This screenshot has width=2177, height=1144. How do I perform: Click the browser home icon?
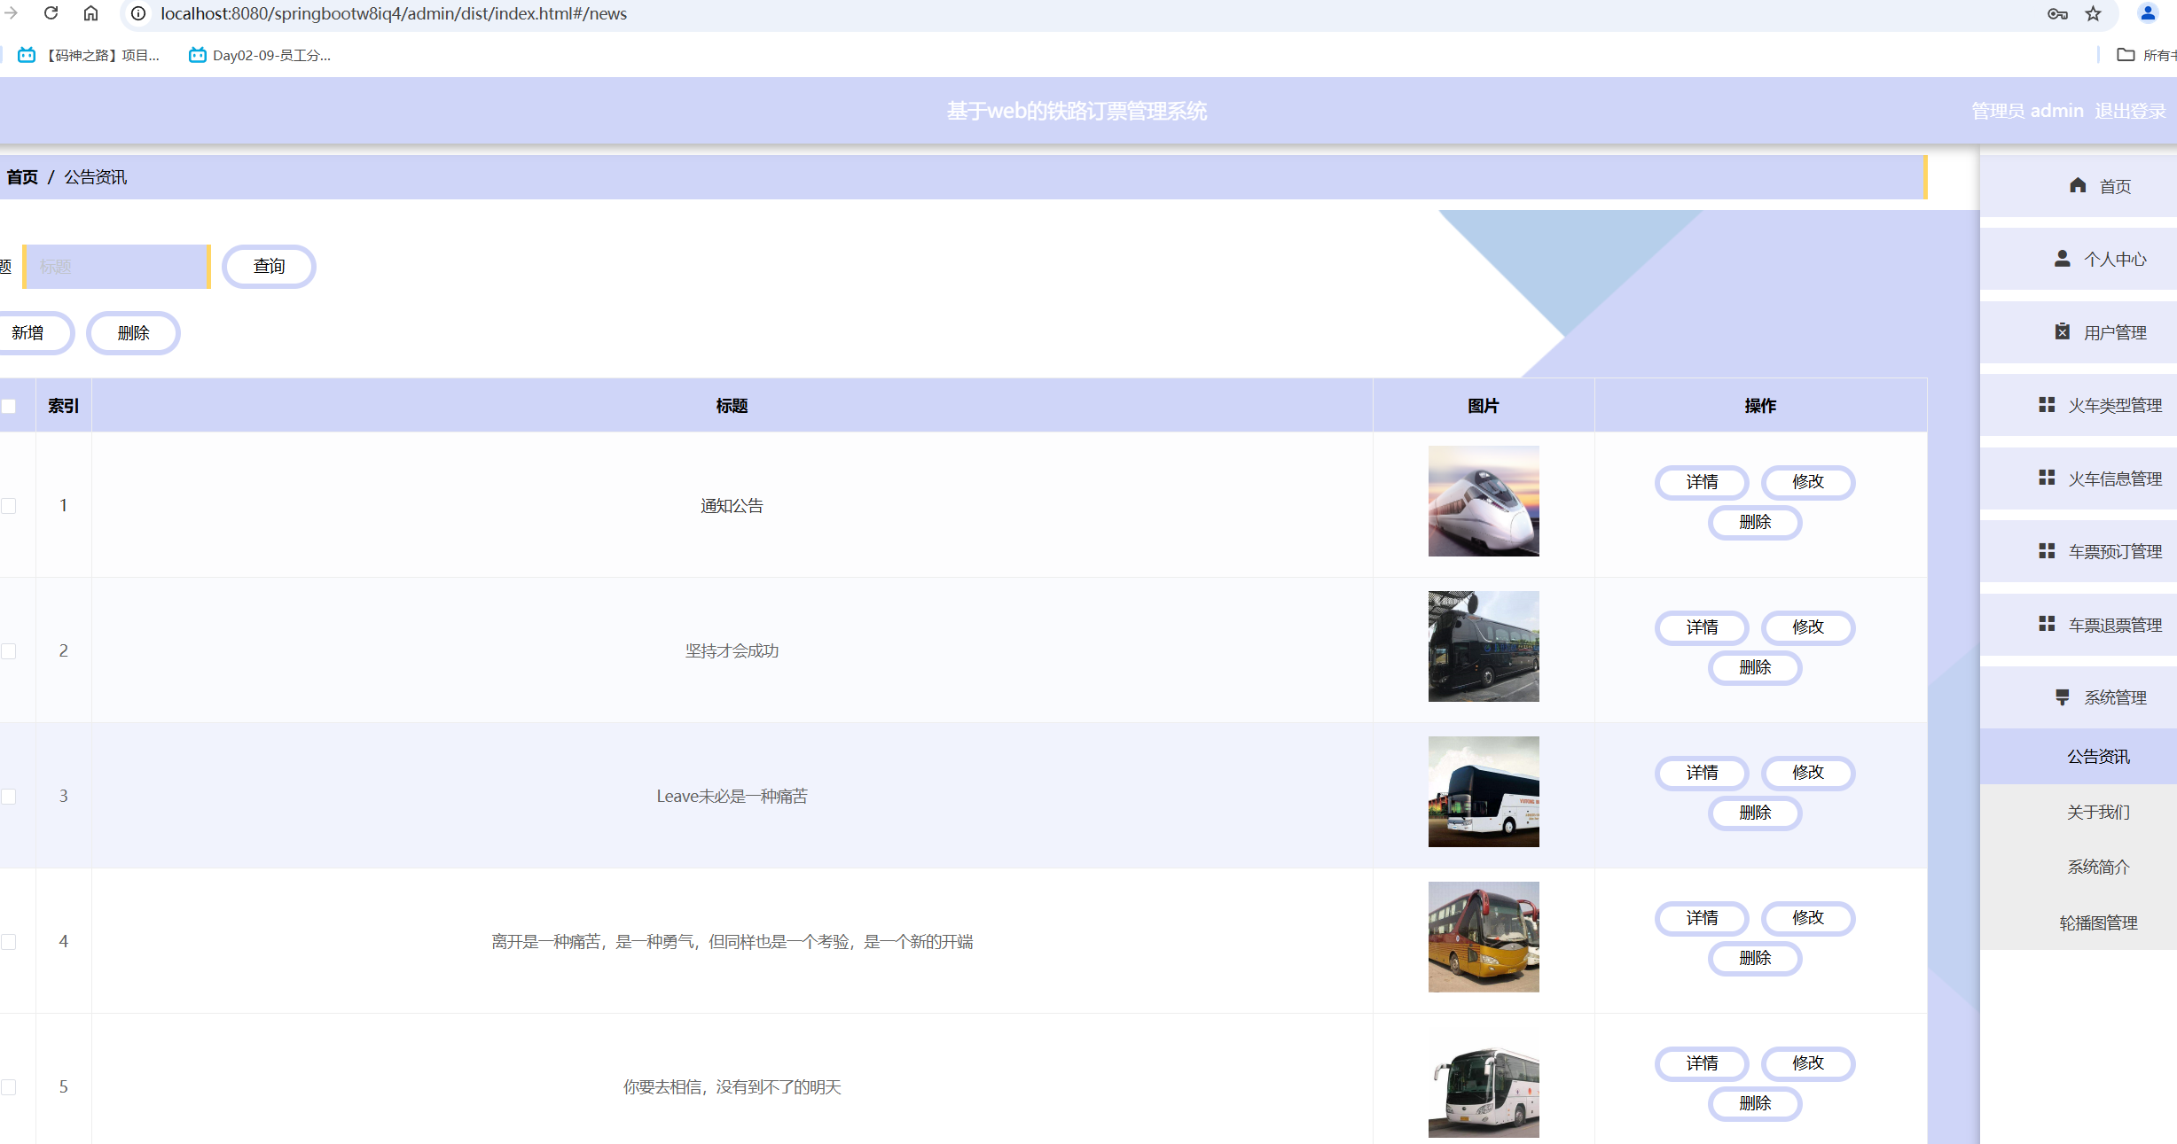pos(90,13)
